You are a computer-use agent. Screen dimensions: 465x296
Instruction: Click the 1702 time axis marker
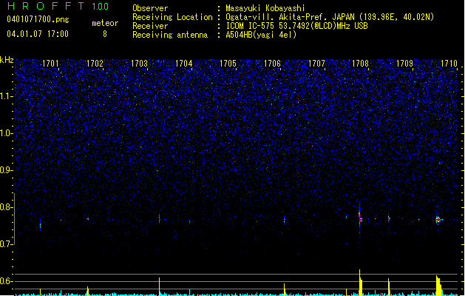pyautogui.click(x=95, y=64)
